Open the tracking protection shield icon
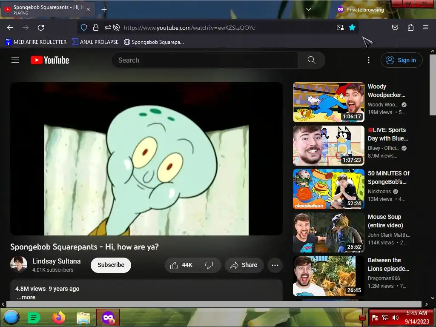 (84, 27)
